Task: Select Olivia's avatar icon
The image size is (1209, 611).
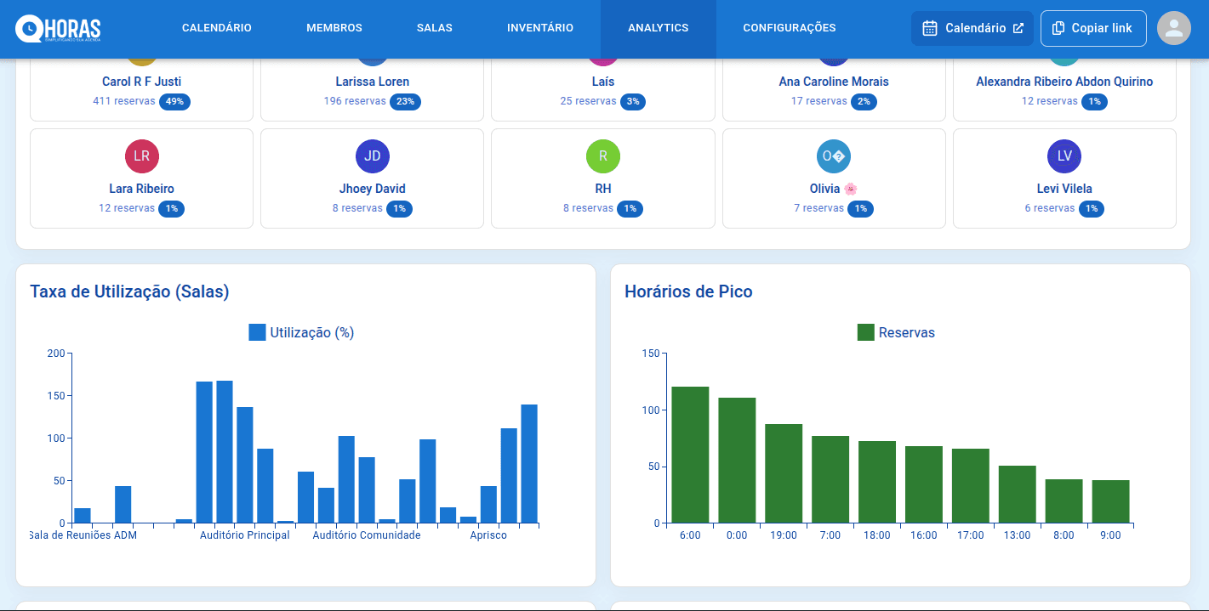Action: pos(834,156)
